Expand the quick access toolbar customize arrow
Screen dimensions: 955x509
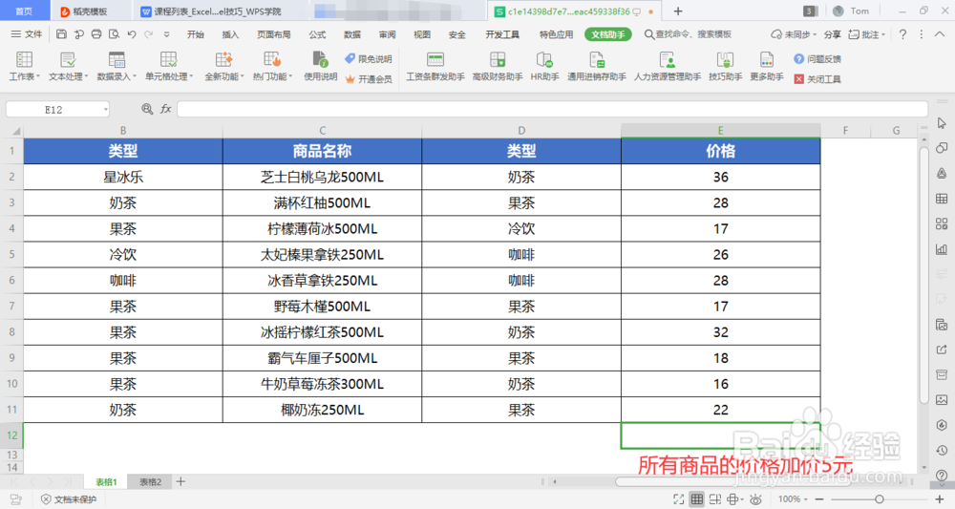click(166, 34)
